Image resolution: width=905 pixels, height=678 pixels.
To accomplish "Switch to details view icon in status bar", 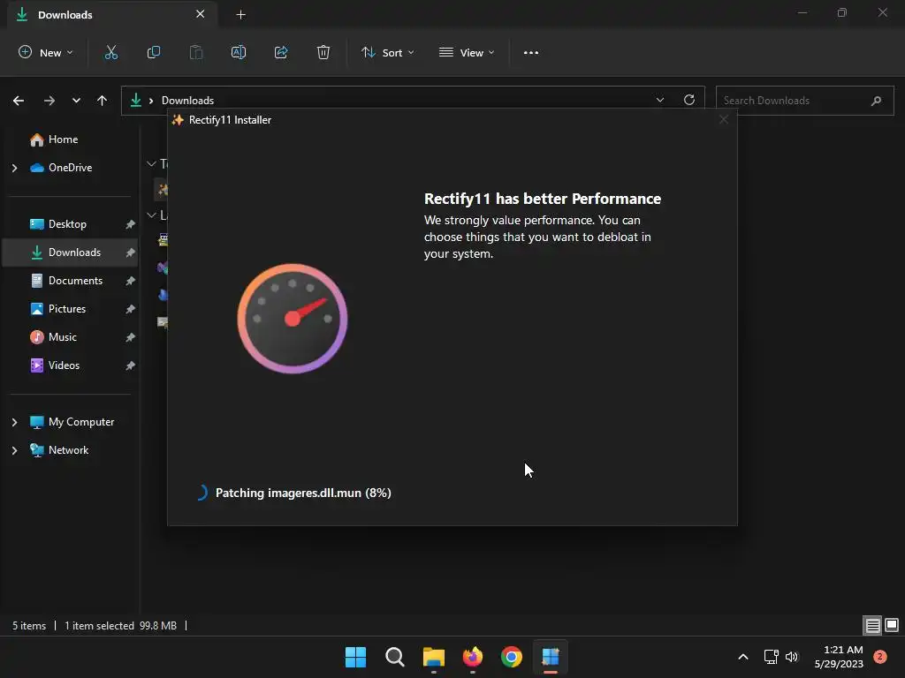I will tap(872, 625).
